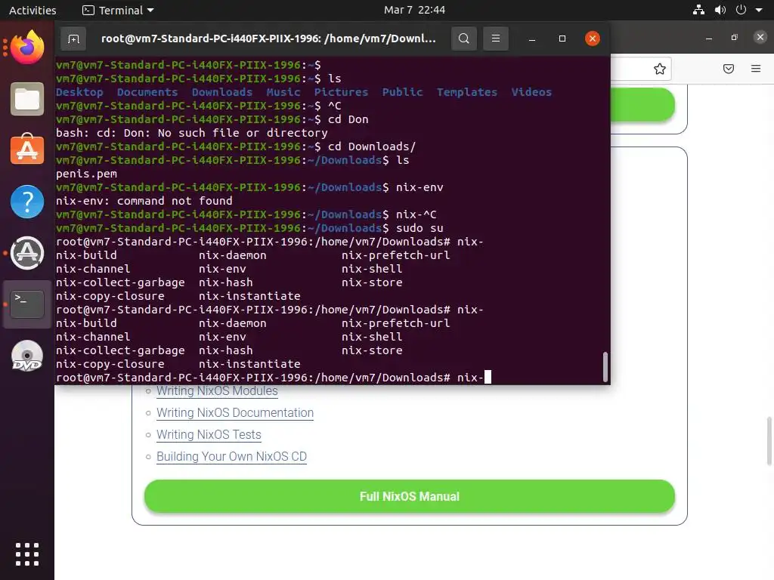Open Writing NixOS Tests link
This screenshot has width=774, height=580.
point(209,434)
